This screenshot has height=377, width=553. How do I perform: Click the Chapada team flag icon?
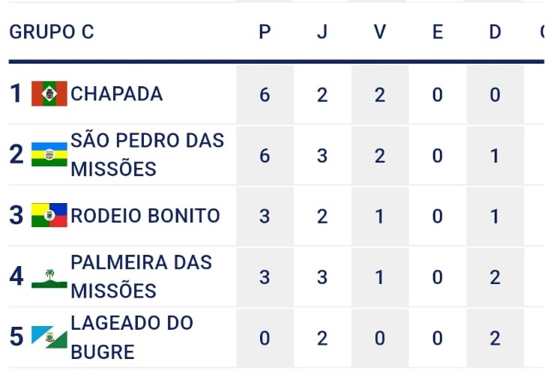click(49, 94)
